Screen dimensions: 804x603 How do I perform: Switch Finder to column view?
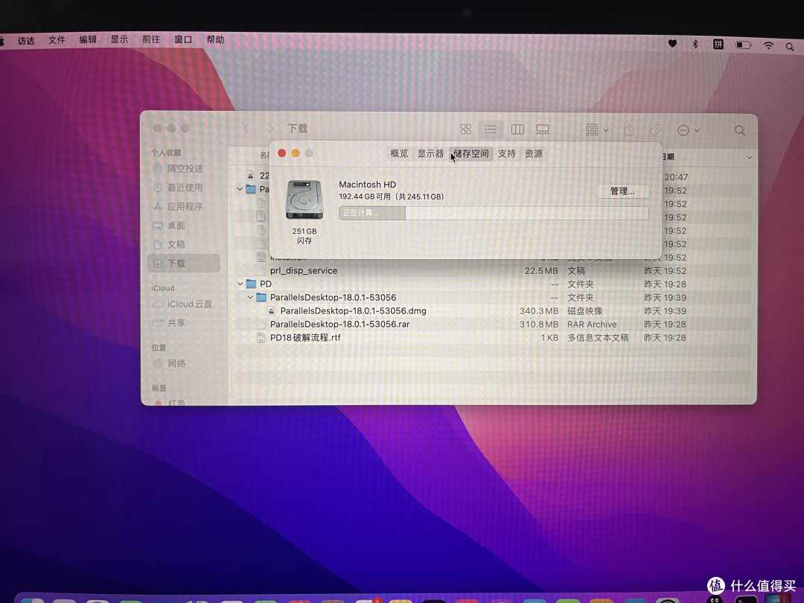tap(517, 130)
